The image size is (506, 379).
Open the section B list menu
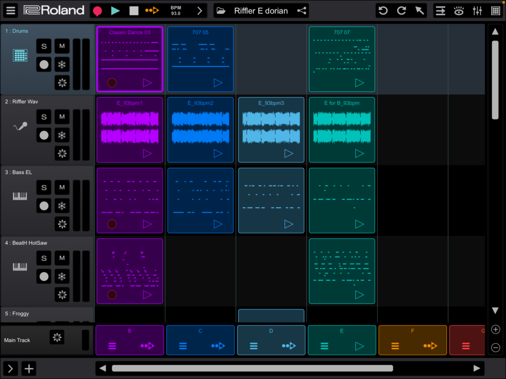pyautogui.click(x=112, y=346)
